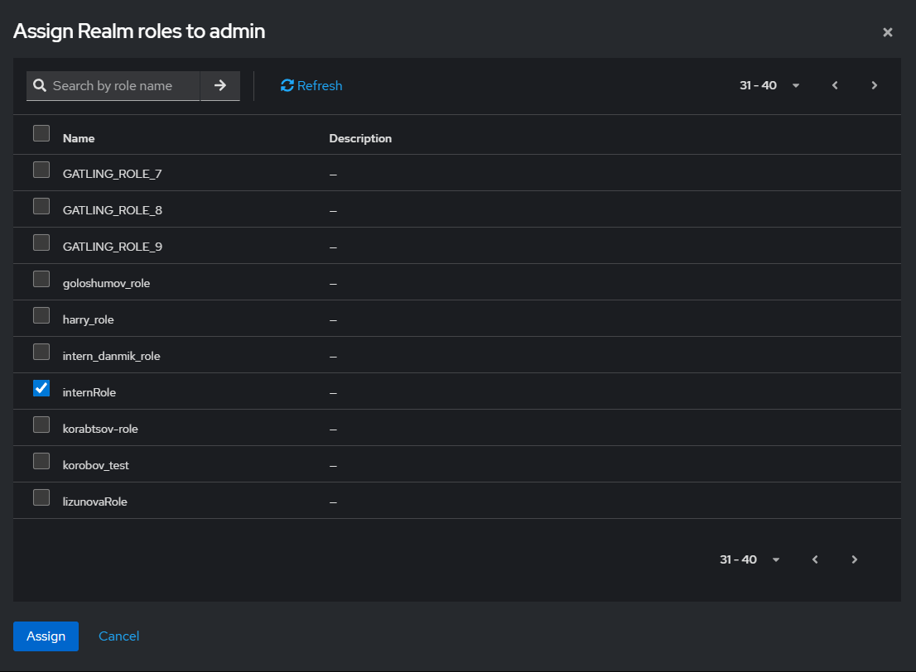The width and height of the screenshot is (916, 672).
Task: Click the Cancel link
Action: tap(118, 636)
